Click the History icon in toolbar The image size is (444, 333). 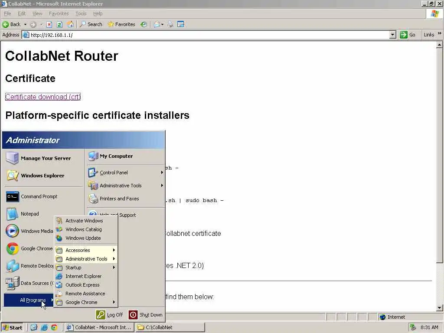click(144, 24)
